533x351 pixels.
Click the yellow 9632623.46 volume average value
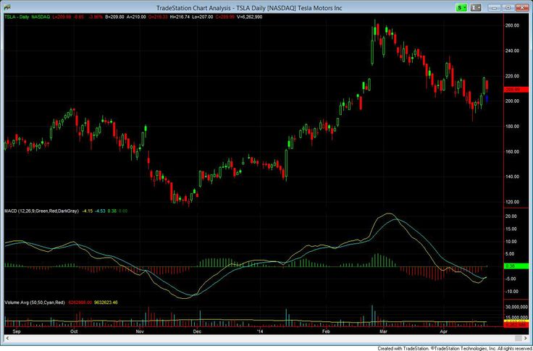click(105, 302)
